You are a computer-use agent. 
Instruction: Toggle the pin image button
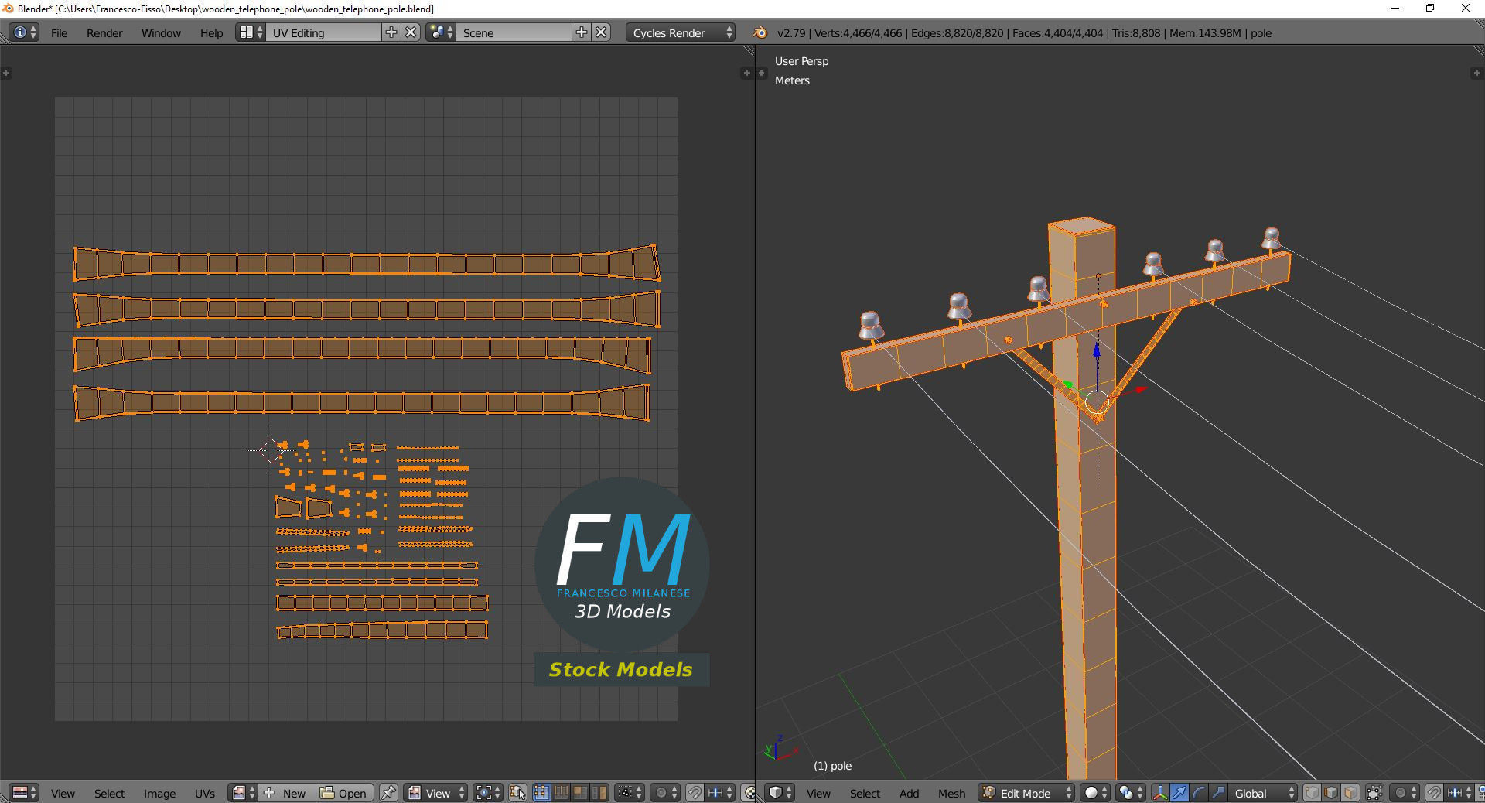[x=388, y=793]
